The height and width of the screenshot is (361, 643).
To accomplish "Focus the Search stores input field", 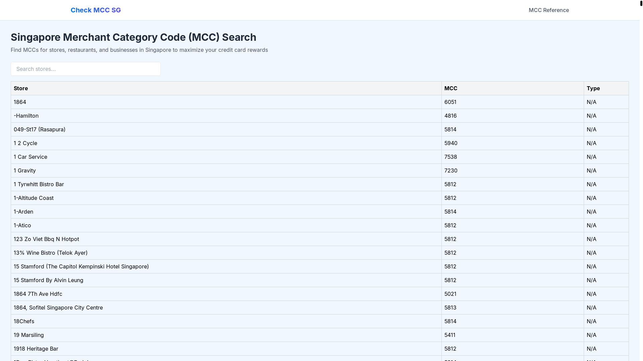I will click(86, 69).
